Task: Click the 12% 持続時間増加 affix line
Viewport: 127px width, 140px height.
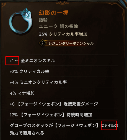Action: tap(51, 115)
